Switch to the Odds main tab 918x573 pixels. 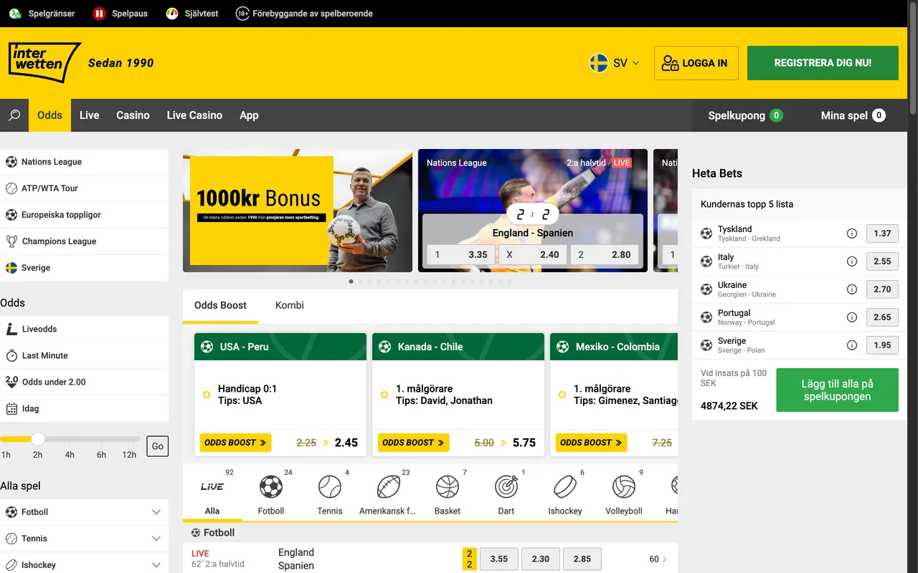pos(49,115)
